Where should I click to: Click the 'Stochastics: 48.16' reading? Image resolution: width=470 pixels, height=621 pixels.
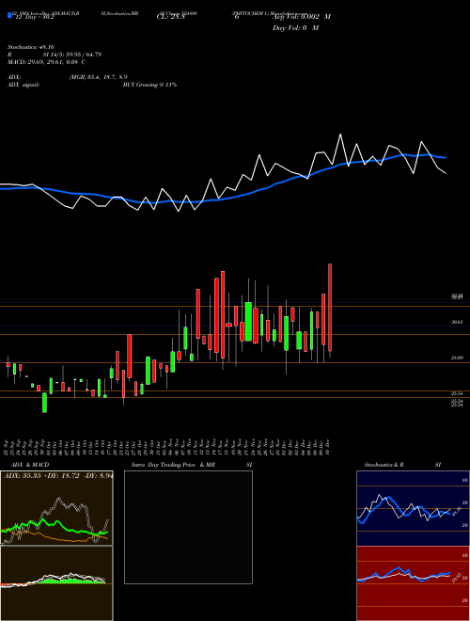[30, 47]
